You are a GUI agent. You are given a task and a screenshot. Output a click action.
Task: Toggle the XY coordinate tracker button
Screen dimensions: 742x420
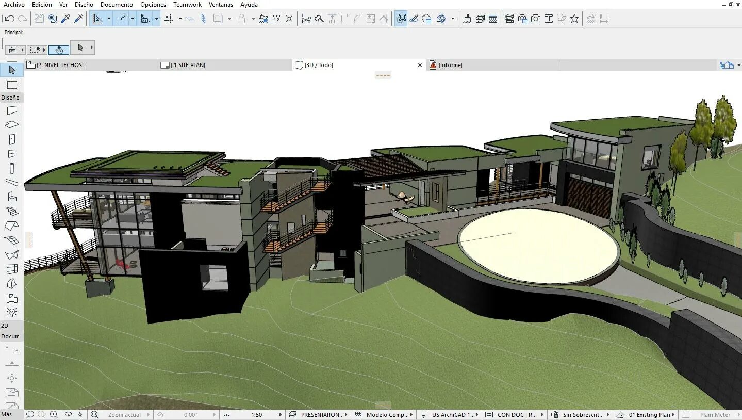145,19
